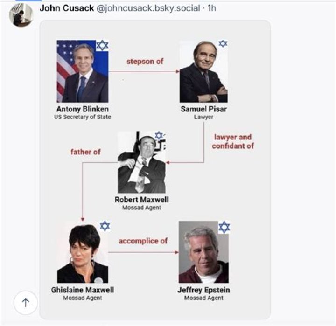Click the scroll-to-top arrow button
Viewport: 336px width, 326px height.
click(26, 303)
